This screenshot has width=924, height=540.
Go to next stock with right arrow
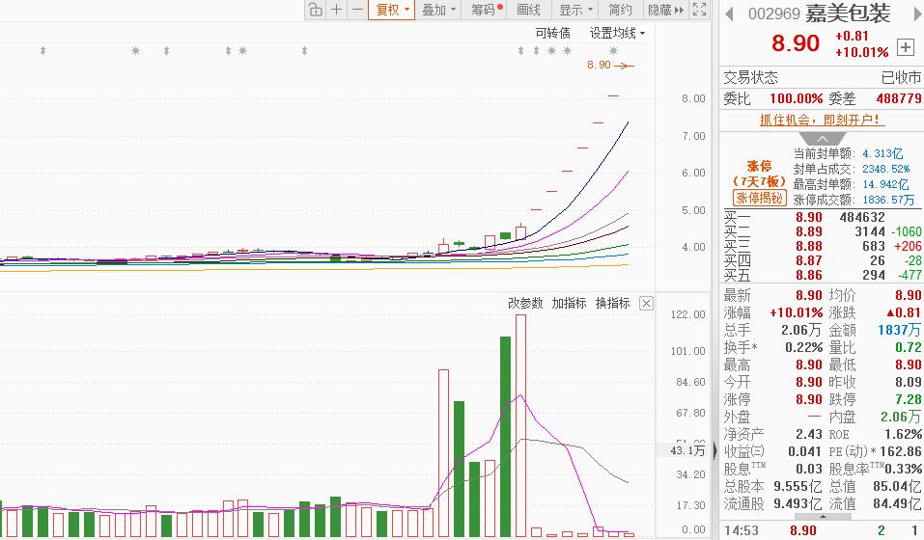pyautogui.click(x=910, y=13)
